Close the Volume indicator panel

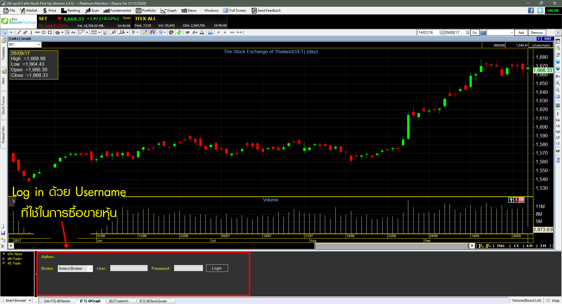522,200
